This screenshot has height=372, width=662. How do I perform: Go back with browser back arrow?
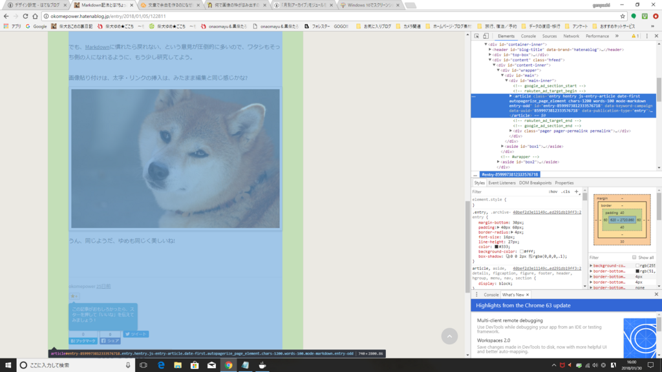[6, 16]
